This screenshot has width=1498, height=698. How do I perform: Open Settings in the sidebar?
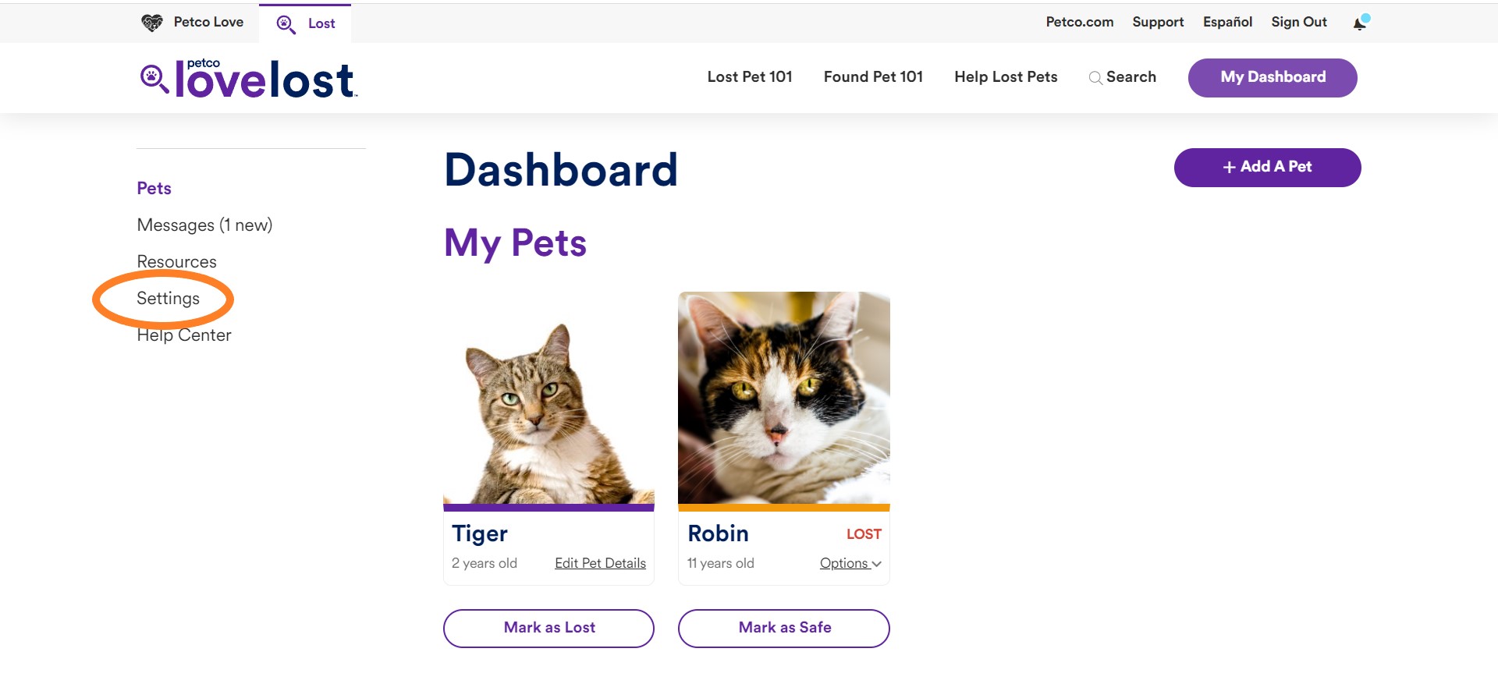168,299
